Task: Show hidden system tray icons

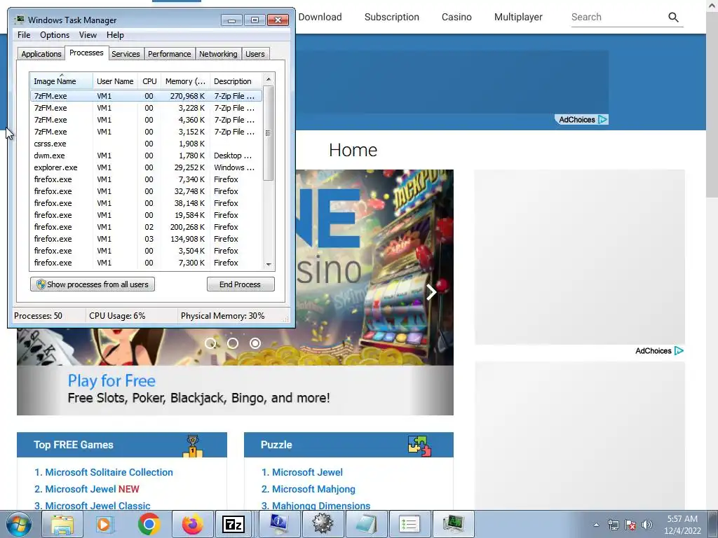Action: click(x=596, y=525)
